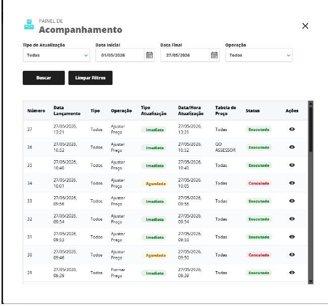Screen dimensions: 328x306
Task: Click the Executado status in row 29
Action: tap(259, 273)
